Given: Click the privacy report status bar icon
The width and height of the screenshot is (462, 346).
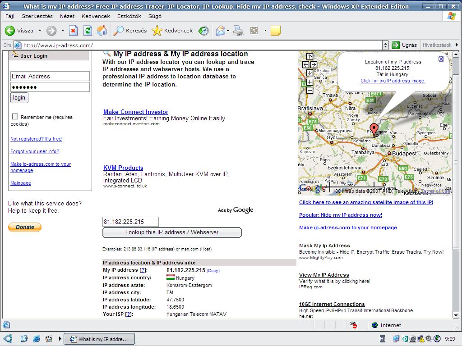Looking at the screenshot, I should tap(353, 325).
